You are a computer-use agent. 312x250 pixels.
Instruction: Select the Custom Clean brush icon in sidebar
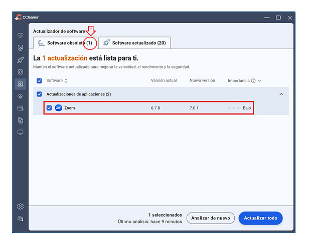[20, 48]
